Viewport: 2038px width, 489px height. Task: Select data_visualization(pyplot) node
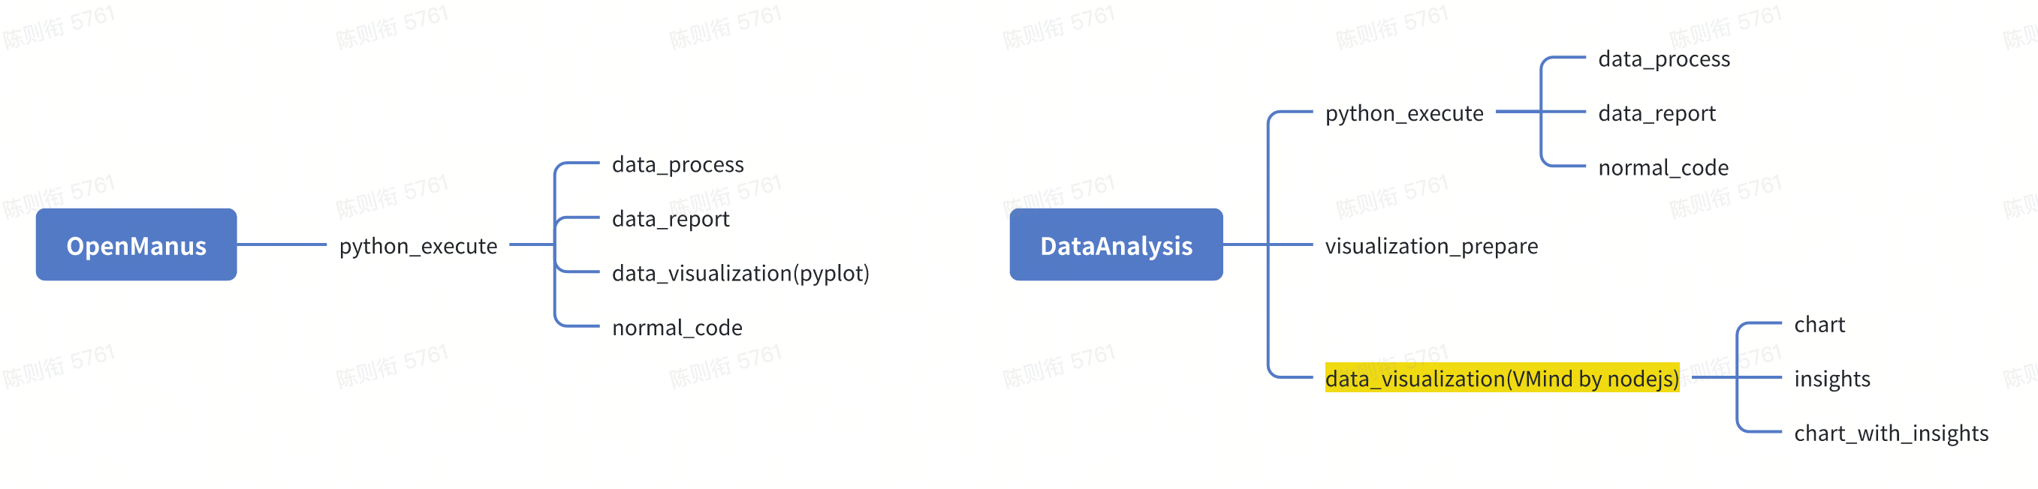(x=740, y=273)
